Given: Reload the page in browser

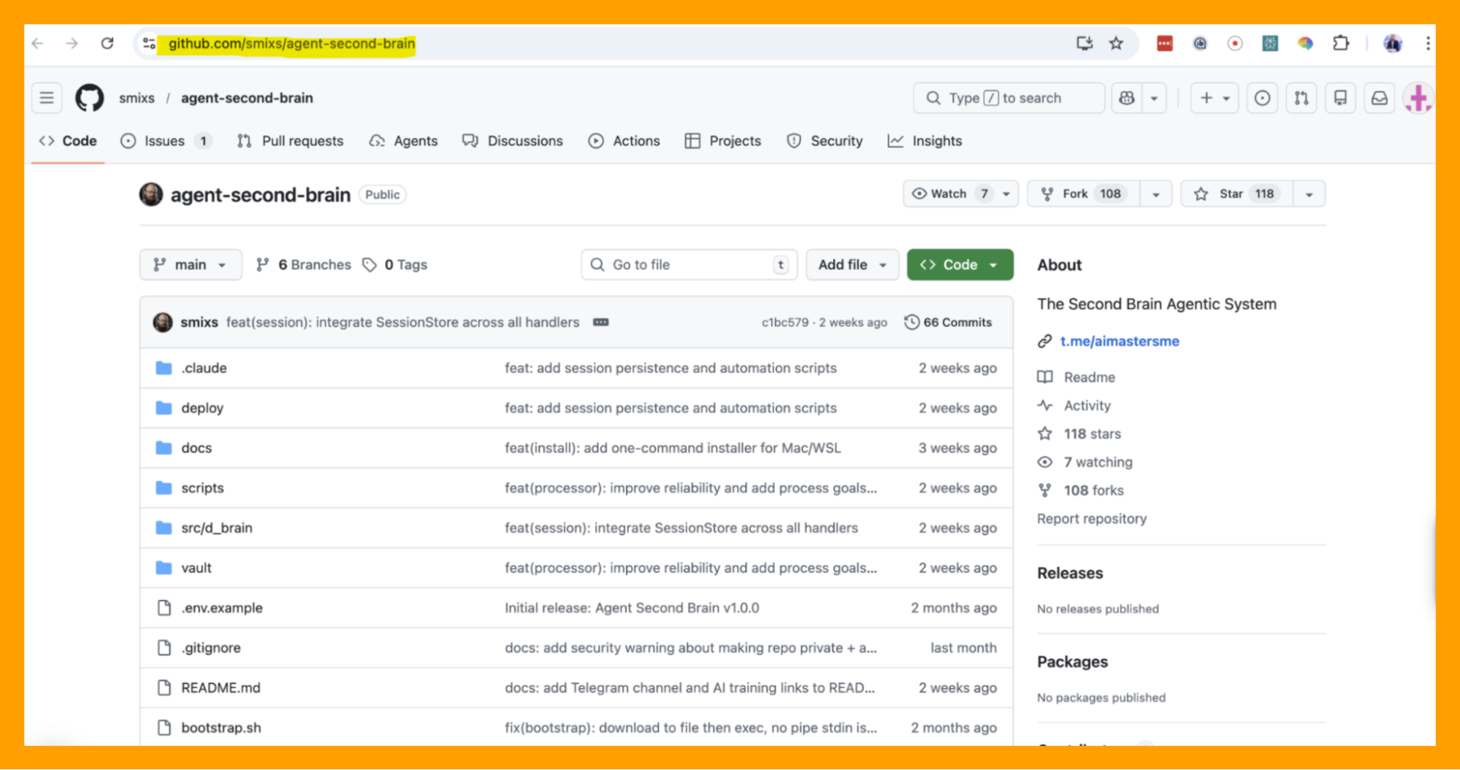Looking at the screenshot, I should coord(107,44).
